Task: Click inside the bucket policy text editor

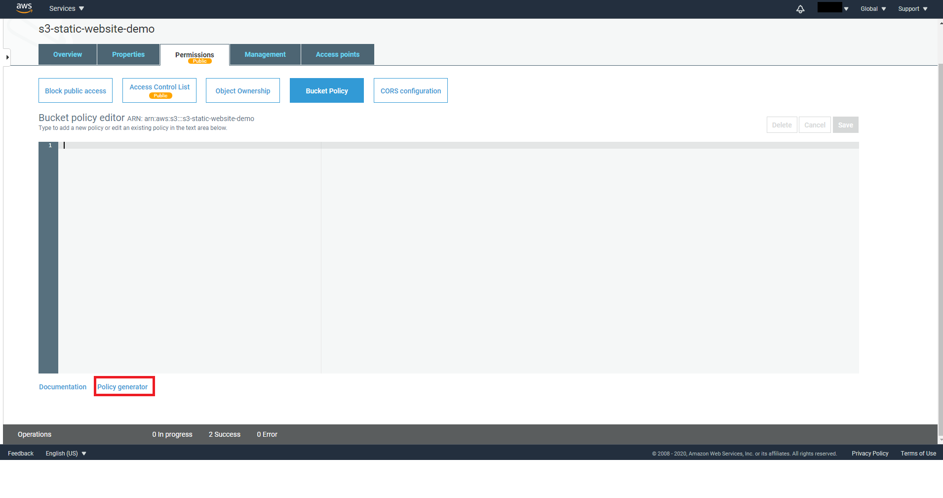Action: [x=458, y=257]
